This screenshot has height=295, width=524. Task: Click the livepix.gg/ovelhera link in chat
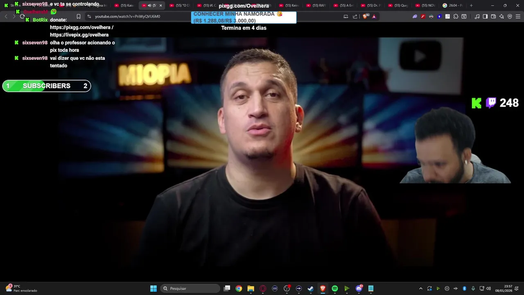coord(79,35)
